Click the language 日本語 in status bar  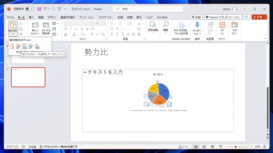point(32,147)
